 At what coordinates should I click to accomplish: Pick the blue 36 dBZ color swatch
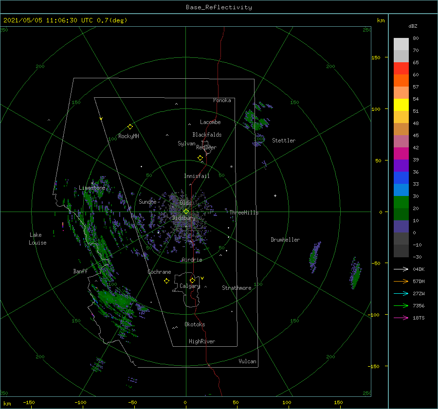pyautogui.click(x=401, y=178)
